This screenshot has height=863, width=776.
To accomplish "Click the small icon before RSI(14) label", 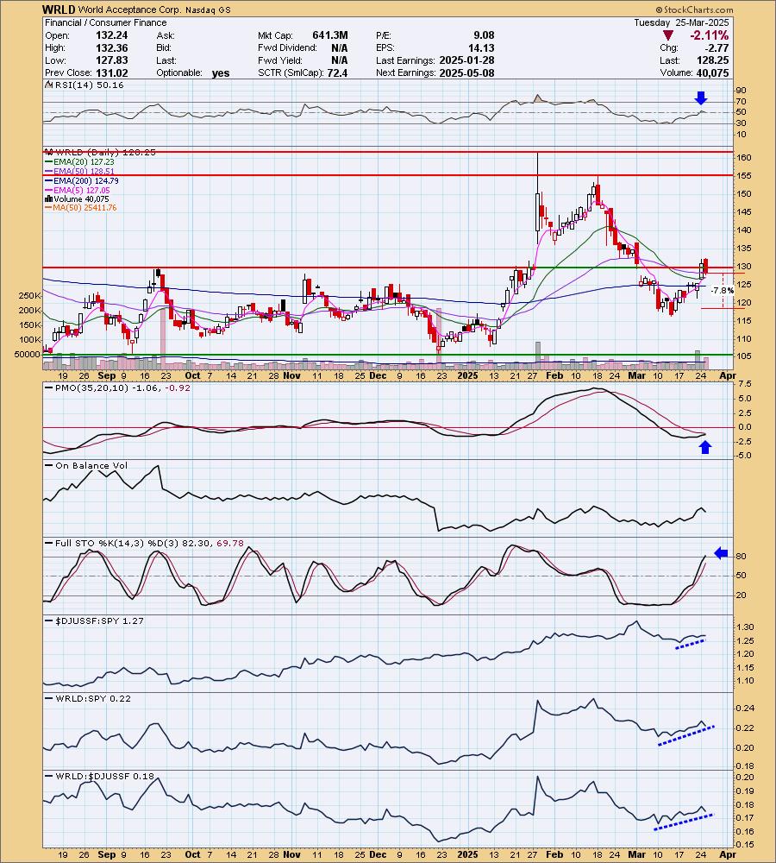I will pos(48,85).
